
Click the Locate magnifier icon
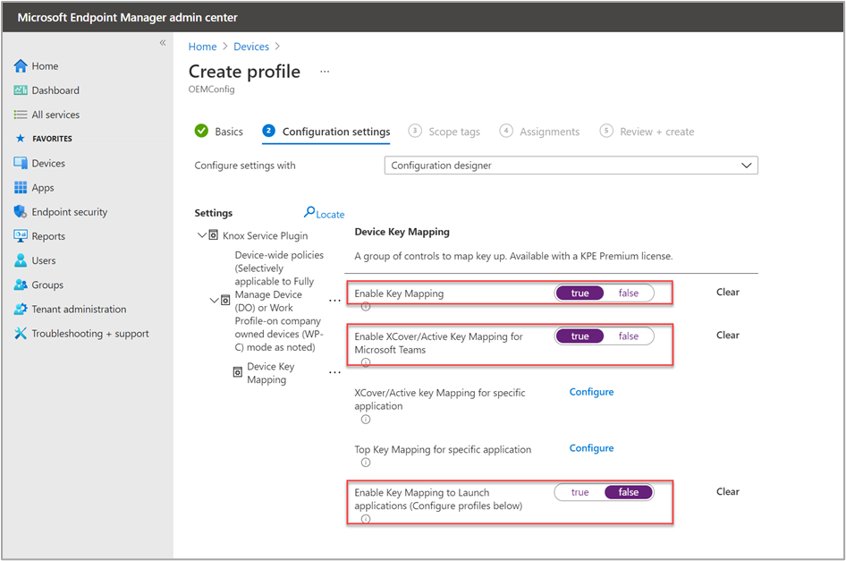pos(309,212)
